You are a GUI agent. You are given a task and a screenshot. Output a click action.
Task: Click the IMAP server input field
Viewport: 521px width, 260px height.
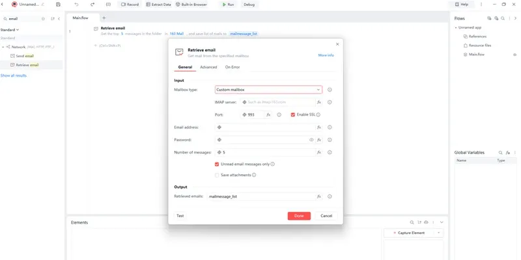point(278,102)
